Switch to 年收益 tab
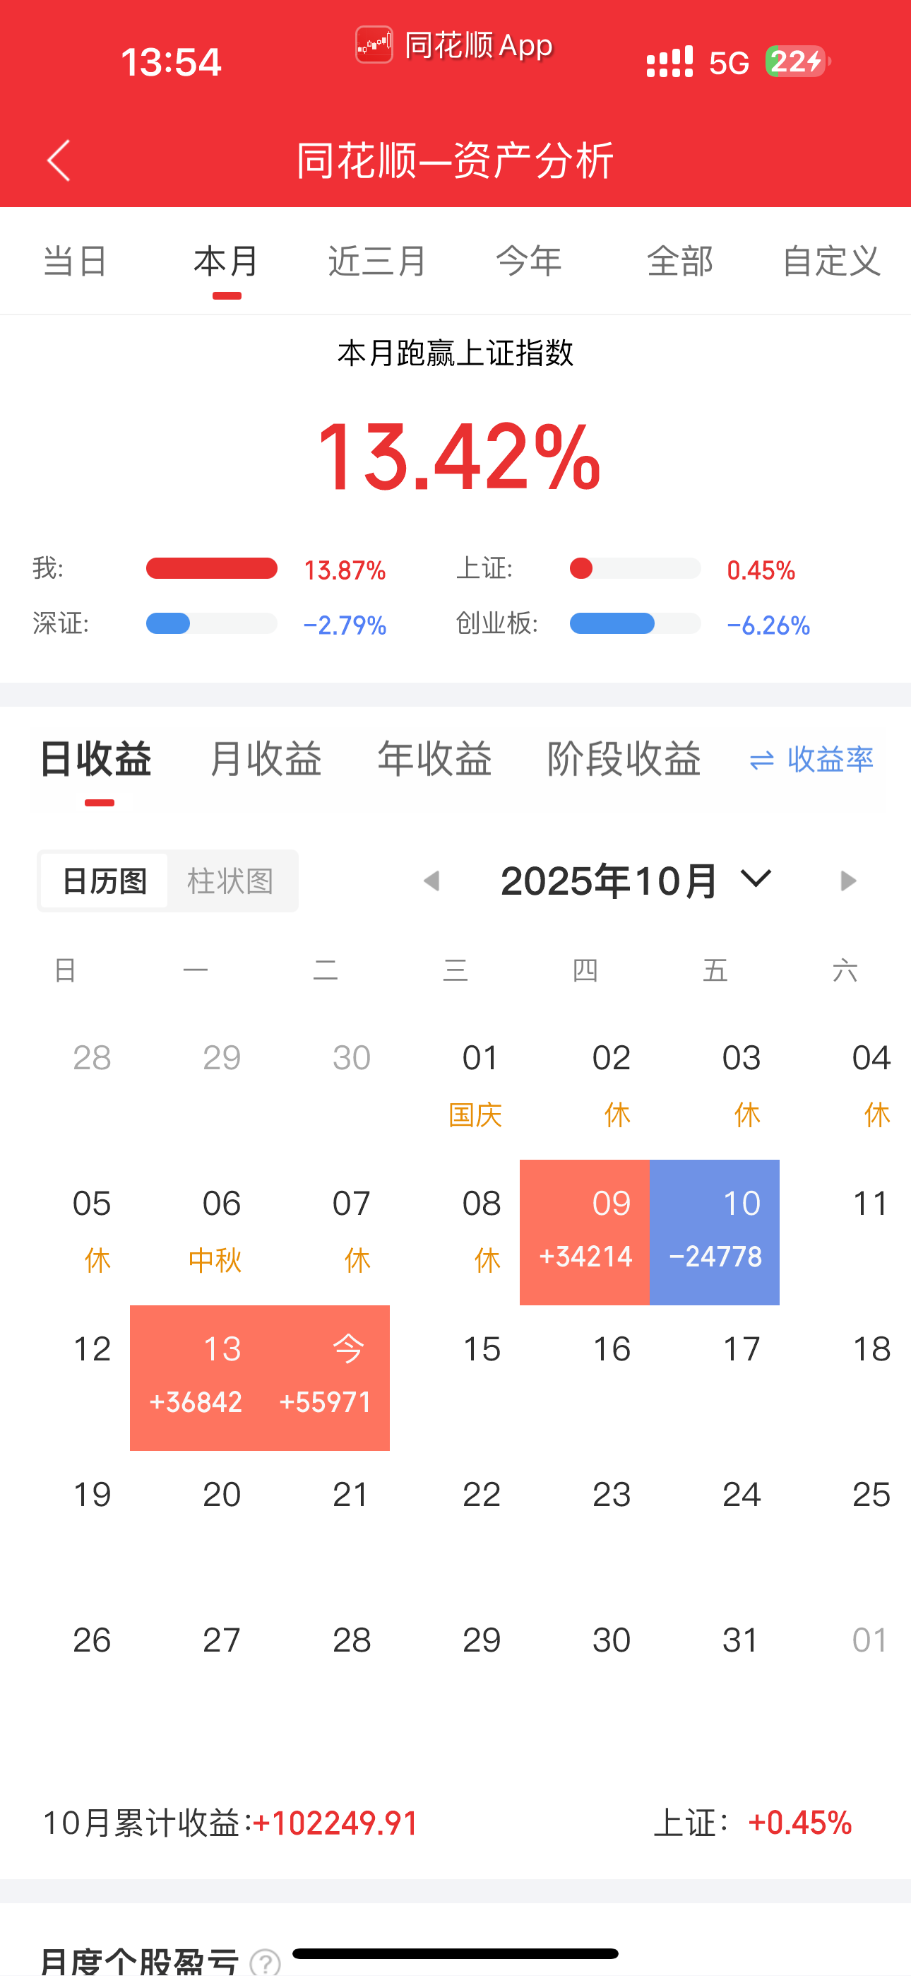Screen dimensions: 911x1976 [x=434, y=760]
